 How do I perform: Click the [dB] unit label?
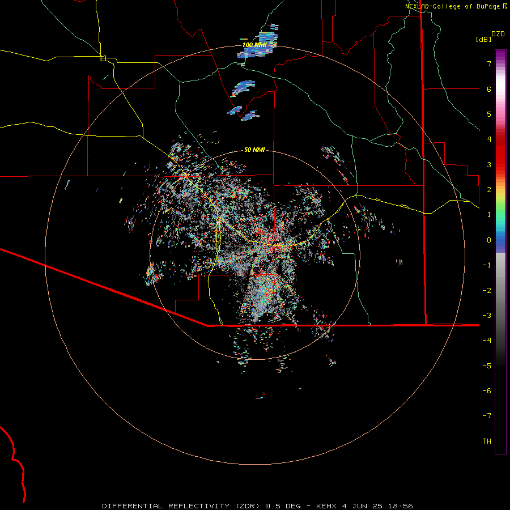(x=483, y=39)
